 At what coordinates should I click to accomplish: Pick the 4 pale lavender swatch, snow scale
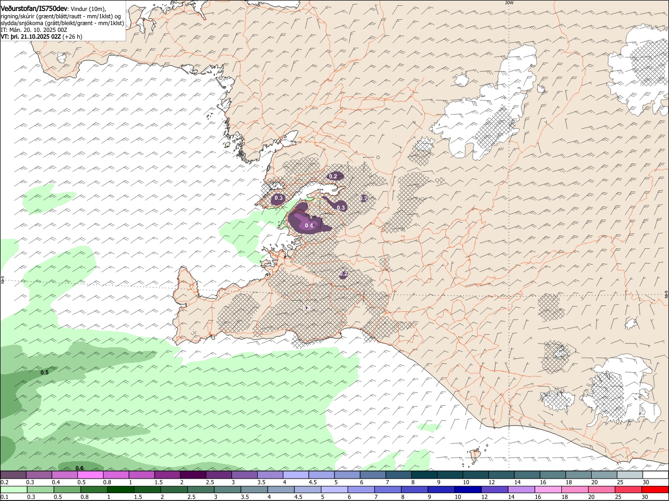click(x=296, y=475)
